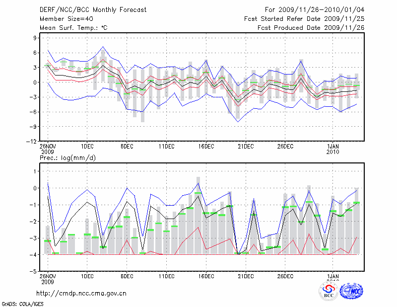The height and width of the screenshot is (307, 397).
Task: Click the 9 label on temperature y-axis
Action: [x=35, y=38]
